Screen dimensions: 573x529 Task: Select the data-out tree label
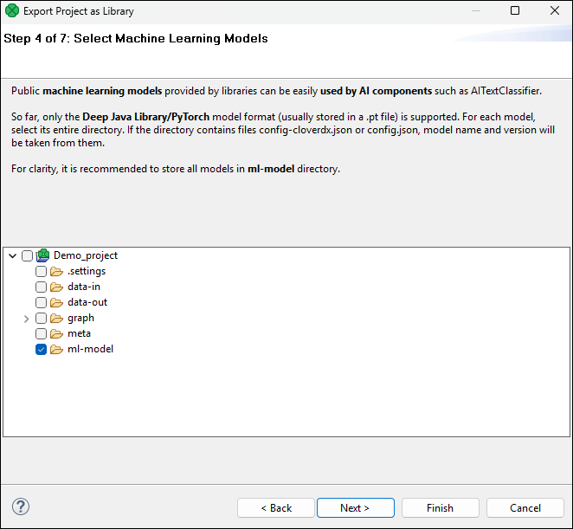pos(87,302)
